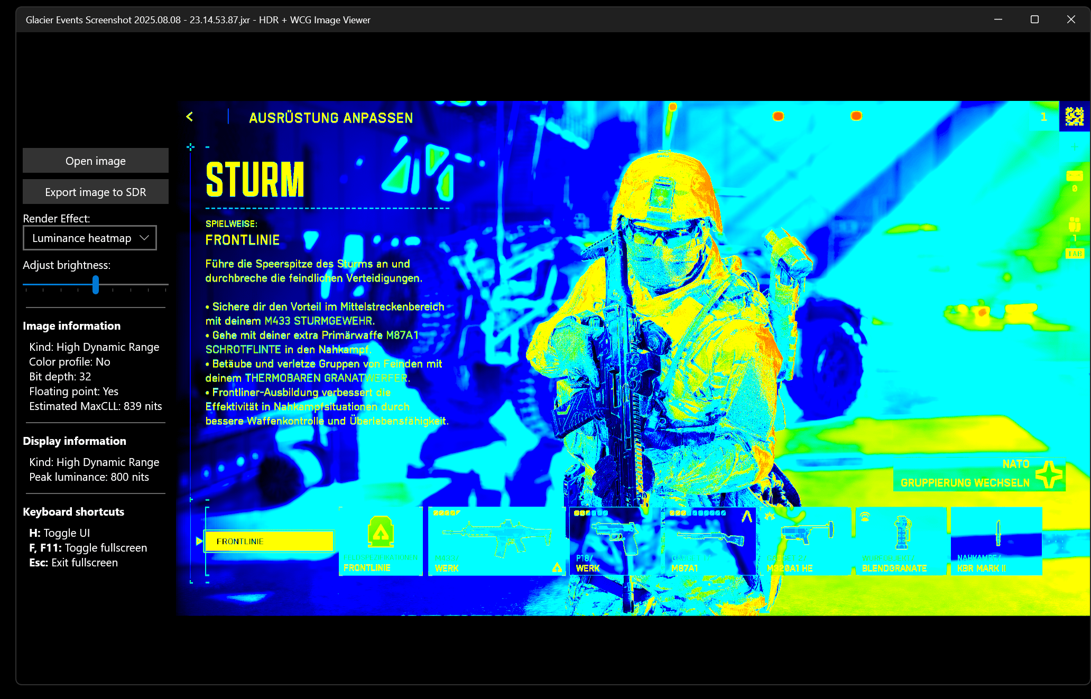Select the yellow Frontlinie loadout entry
The width and height of the screenshot is (1091, 699).
pos(269,541)
